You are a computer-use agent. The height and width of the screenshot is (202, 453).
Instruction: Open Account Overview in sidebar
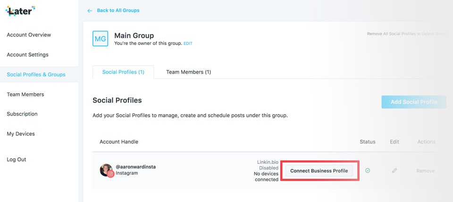pos(29,35)
